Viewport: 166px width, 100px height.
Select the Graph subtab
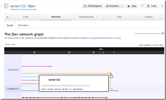tap(10, 25)
